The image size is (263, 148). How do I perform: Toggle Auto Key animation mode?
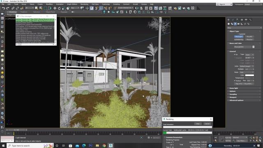228,138
